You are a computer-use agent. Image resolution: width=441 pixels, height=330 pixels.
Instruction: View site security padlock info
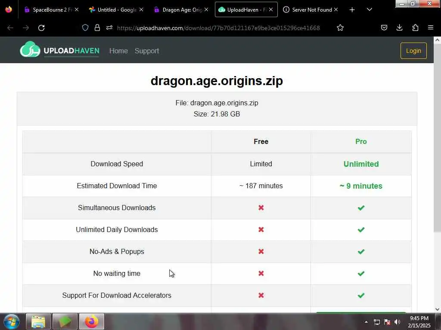tap(97, 27)
